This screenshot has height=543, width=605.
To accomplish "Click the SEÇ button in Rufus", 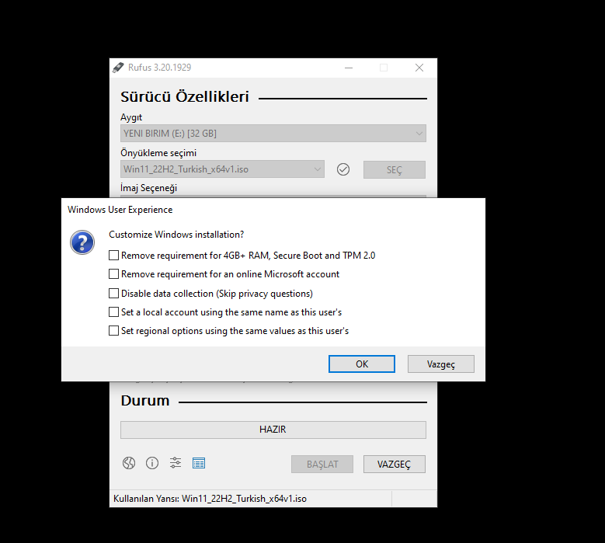I will [395, 170].
